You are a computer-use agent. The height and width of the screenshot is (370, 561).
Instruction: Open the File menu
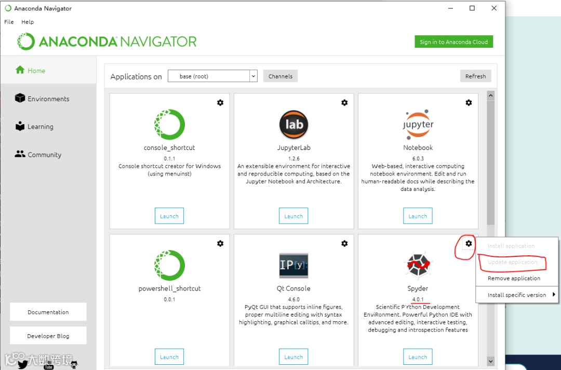click(9, 22)
